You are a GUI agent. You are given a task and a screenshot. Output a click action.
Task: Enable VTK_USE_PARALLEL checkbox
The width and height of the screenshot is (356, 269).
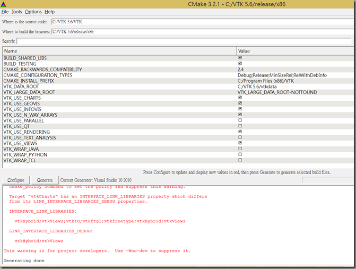click(240, 120)
